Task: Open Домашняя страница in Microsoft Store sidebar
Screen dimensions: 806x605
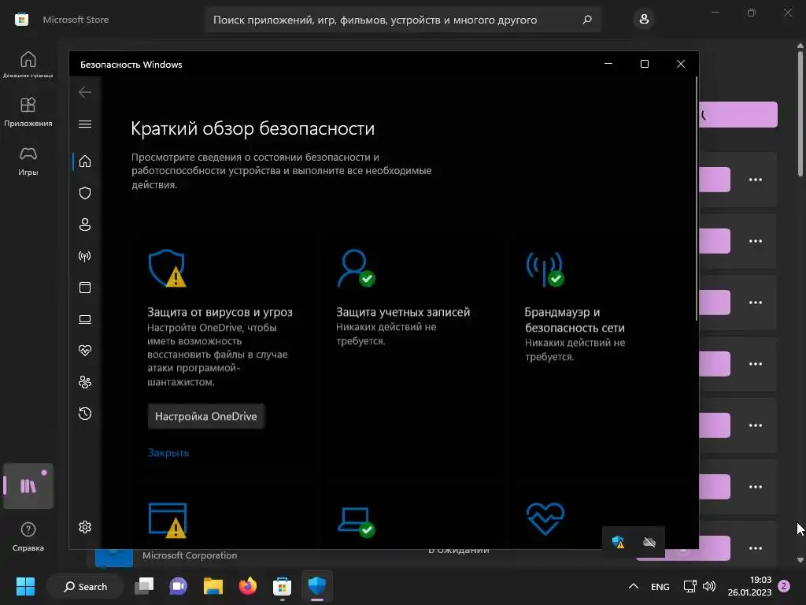Action: 28,65
